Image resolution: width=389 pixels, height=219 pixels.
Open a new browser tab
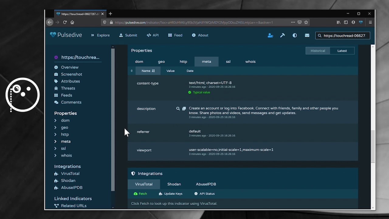click(x=110, y=14)
